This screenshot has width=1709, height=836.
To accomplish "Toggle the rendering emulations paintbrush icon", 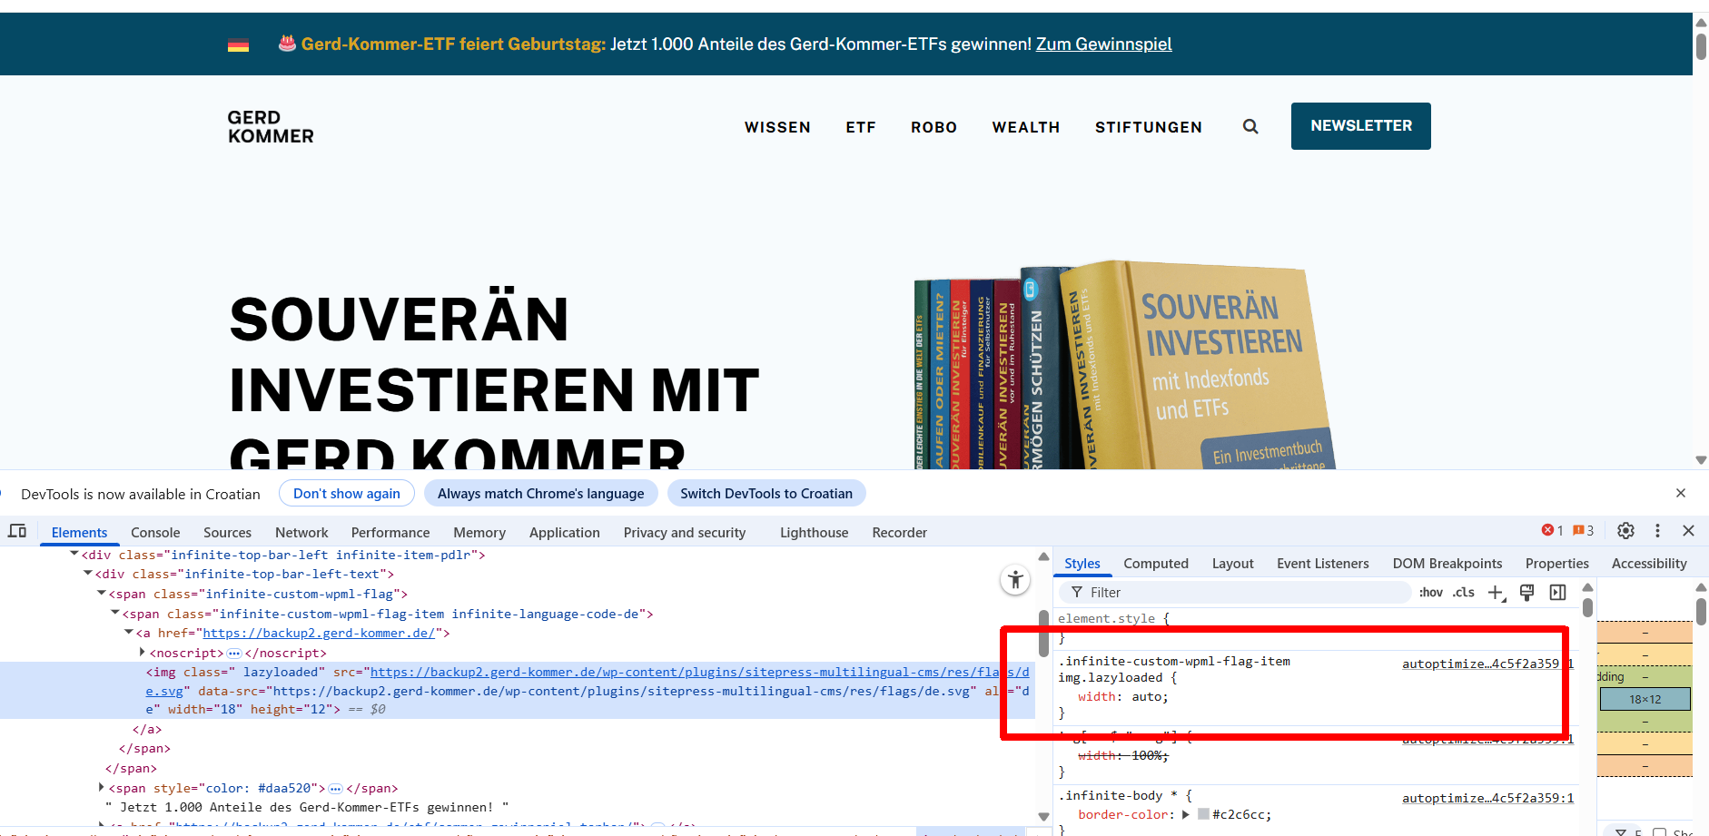I will point(1526,593).
